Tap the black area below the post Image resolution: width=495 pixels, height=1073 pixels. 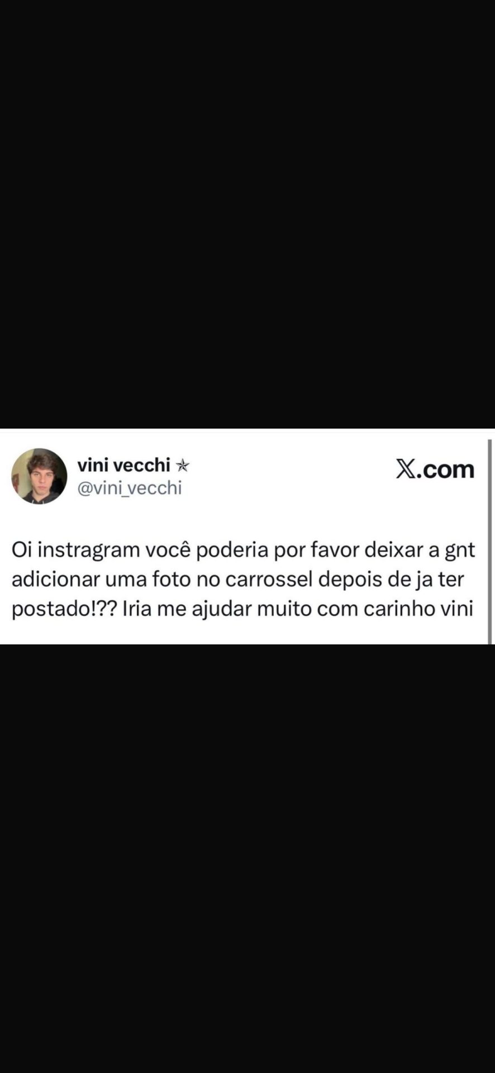[247, 858]
